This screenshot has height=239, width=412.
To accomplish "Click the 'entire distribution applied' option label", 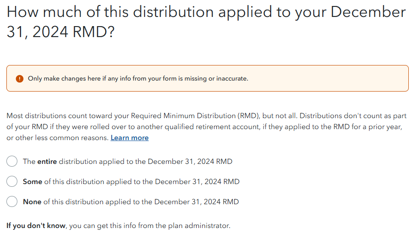I will tap(128, 161).
